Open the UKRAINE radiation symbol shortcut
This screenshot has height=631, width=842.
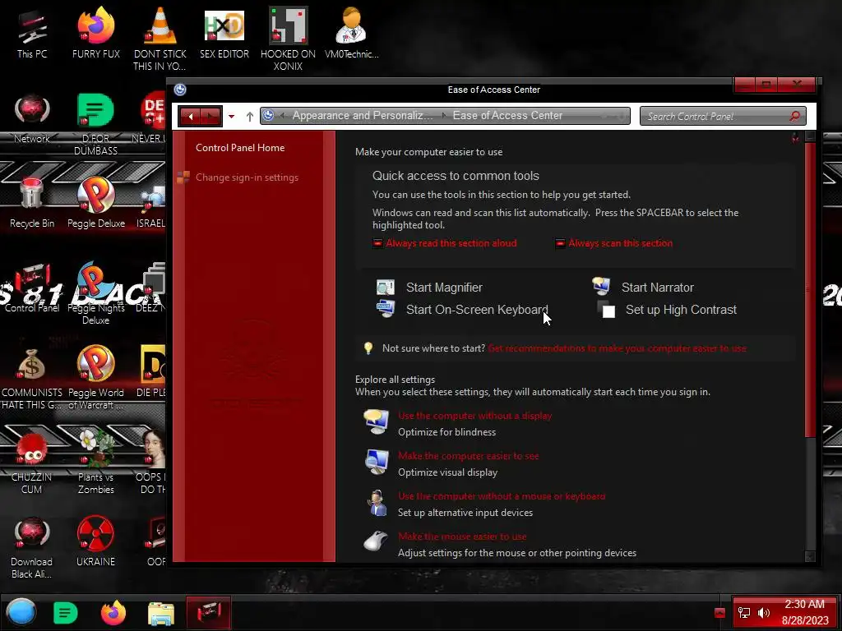point(95,541)
